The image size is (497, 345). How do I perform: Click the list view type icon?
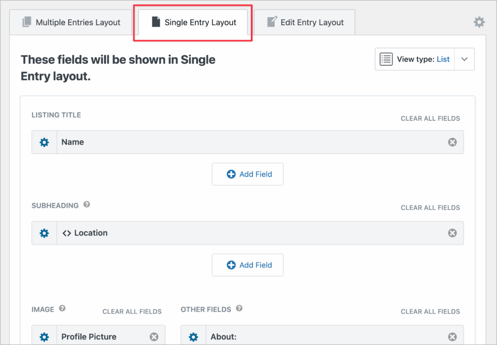386,59
